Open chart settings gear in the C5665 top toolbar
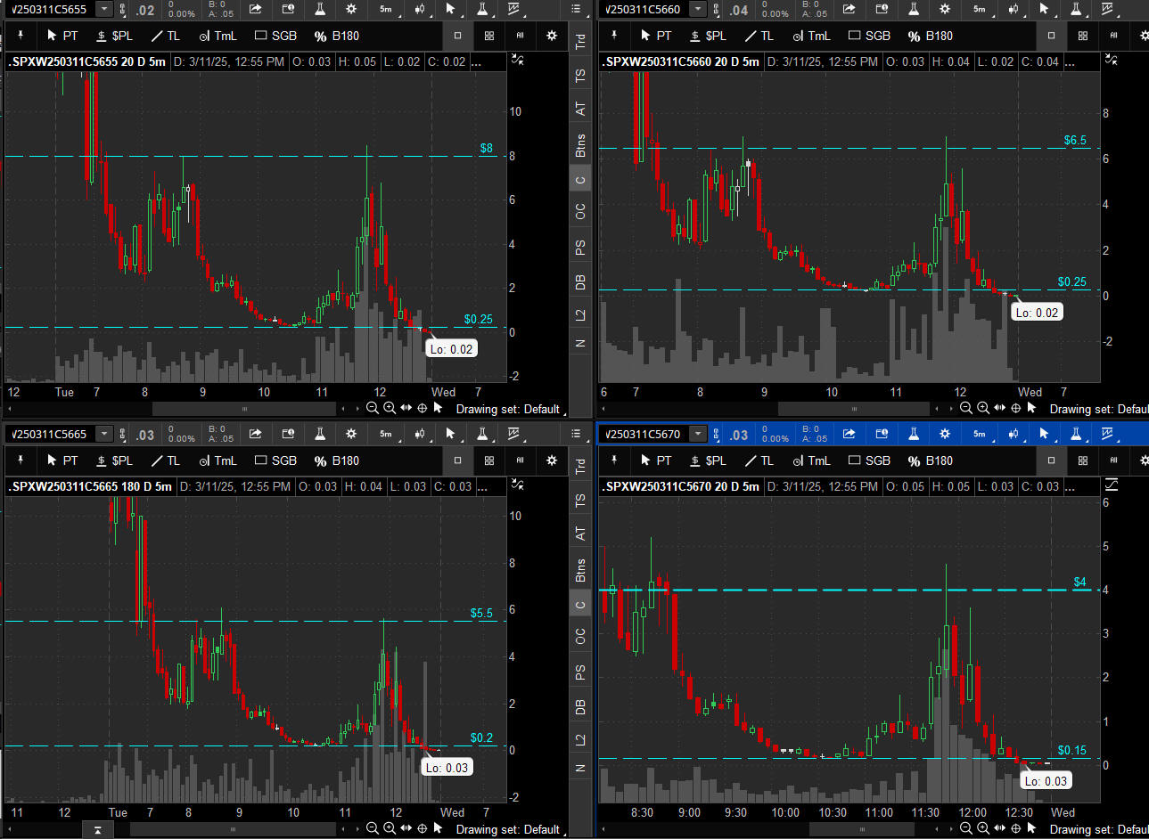Image resolution: width=1149 pixels, height=839 pixels. [x=351, y=434]
